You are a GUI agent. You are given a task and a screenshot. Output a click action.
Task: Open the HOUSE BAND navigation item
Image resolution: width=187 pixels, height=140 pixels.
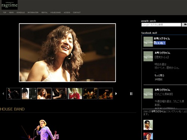tap(56, 12)
